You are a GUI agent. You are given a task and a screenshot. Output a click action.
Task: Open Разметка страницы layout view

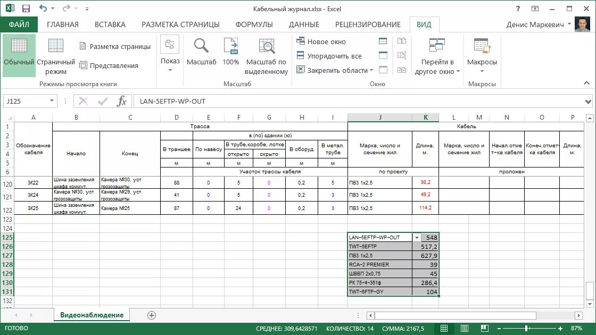[115, 46]
